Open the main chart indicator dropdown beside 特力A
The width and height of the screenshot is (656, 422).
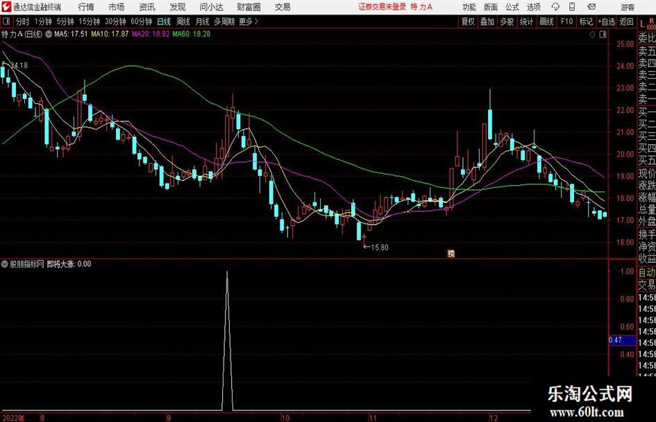49,34
